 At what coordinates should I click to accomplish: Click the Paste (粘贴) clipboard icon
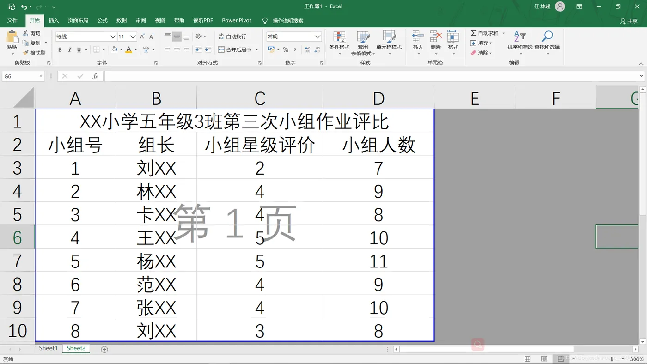[x=12, y=37]
